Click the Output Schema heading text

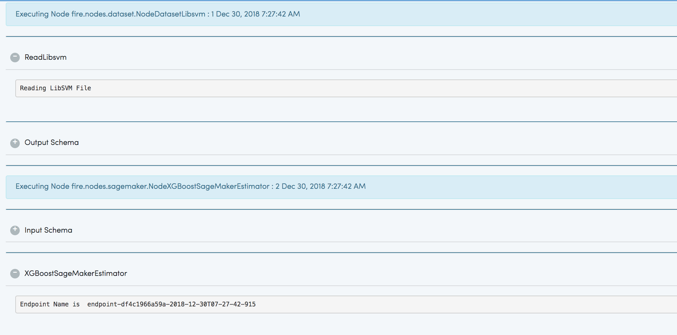52,142
